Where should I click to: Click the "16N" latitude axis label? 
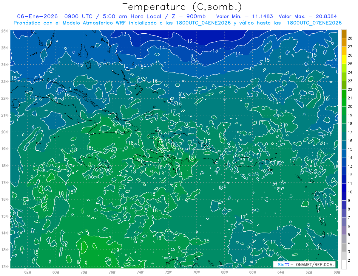[4, 199]
